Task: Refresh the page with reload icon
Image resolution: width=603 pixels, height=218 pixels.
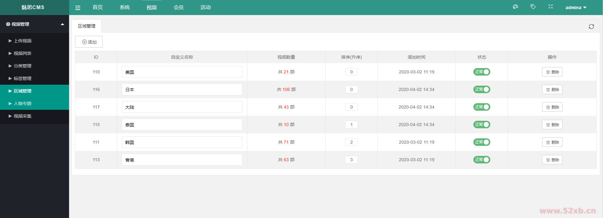Action: (x=591, y=27)
